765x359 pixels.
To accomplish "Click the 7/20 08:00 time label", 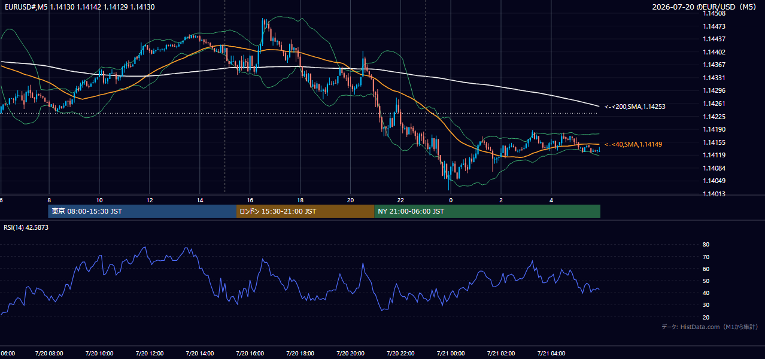I will (x=49, y=354).
